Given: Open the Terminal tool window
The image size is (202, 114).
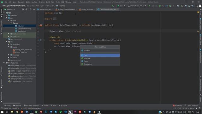Looking at the screenshot, I should tap(17, 105).
